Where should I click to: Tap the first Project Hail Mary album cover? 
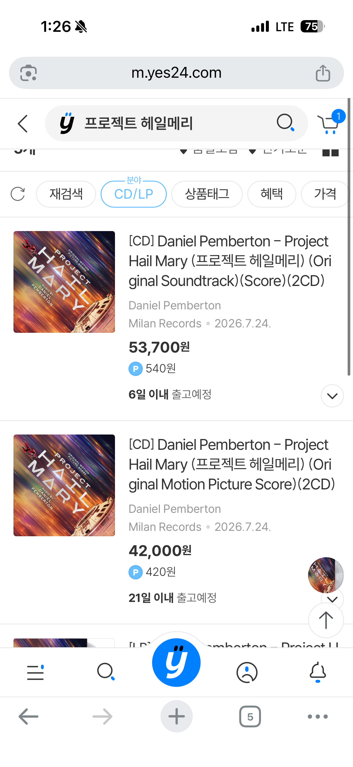point(64,282)
